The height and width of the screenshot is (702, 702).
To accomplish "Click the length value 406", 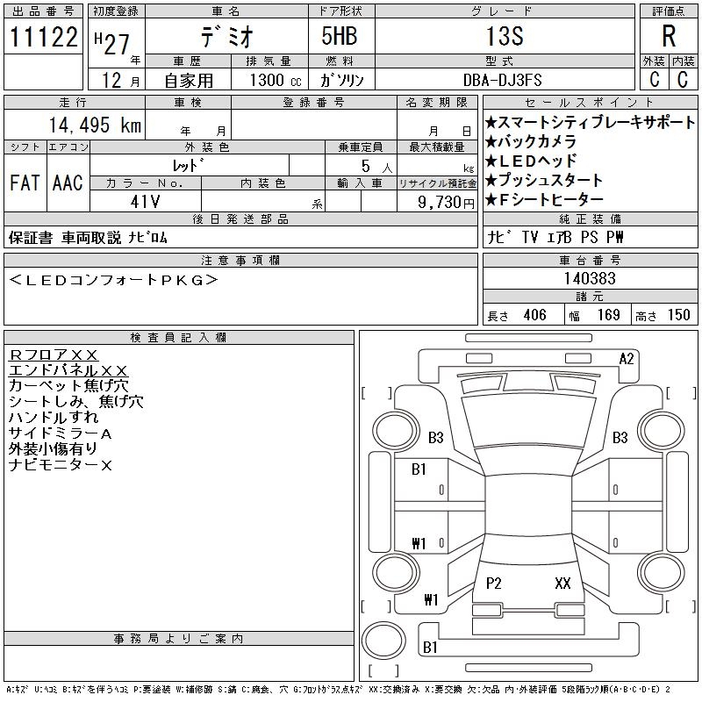I will [534, 315].
